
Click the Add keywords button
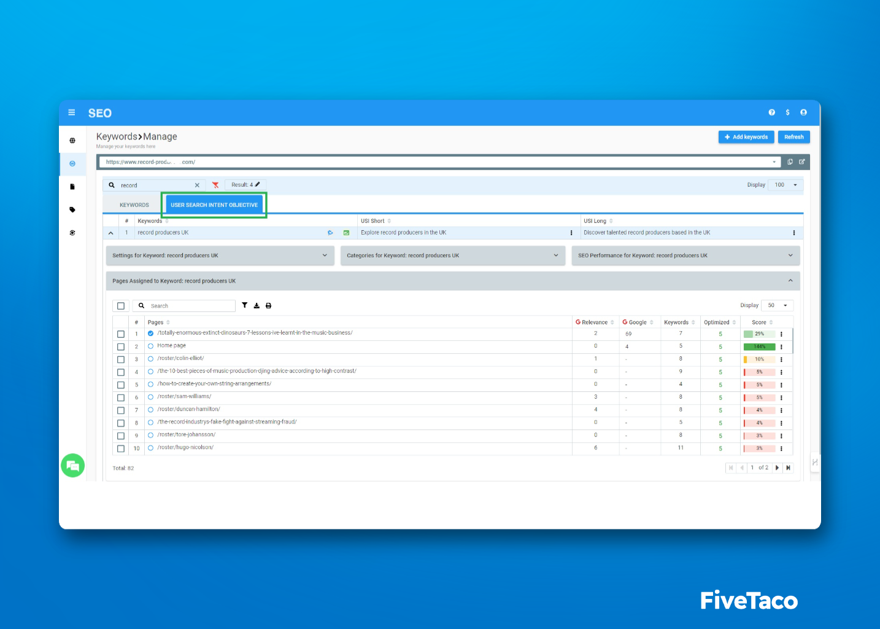(x=746, y=137)
